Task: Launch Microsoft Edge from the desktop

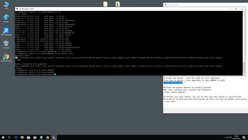Action: click(6, 31)
